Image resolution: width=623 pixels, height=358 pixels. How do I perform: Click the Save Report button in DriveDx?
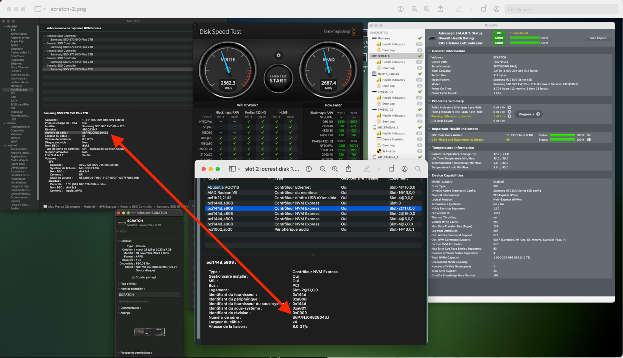599,38
